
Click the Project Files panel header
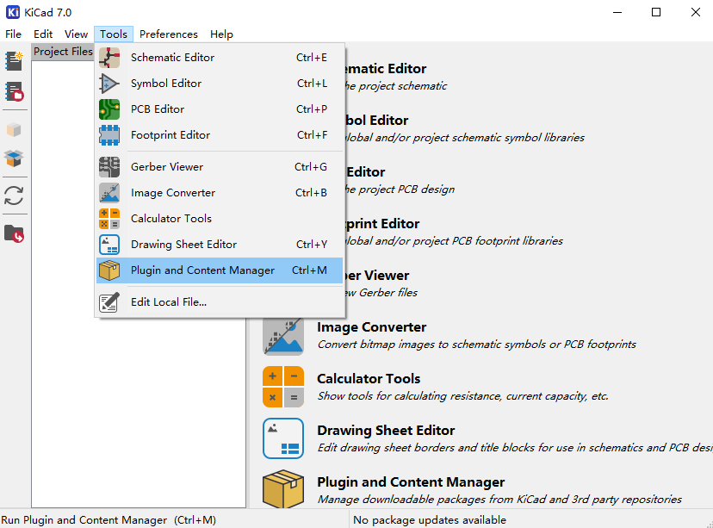pyautogui.click(x=63, y=52)
